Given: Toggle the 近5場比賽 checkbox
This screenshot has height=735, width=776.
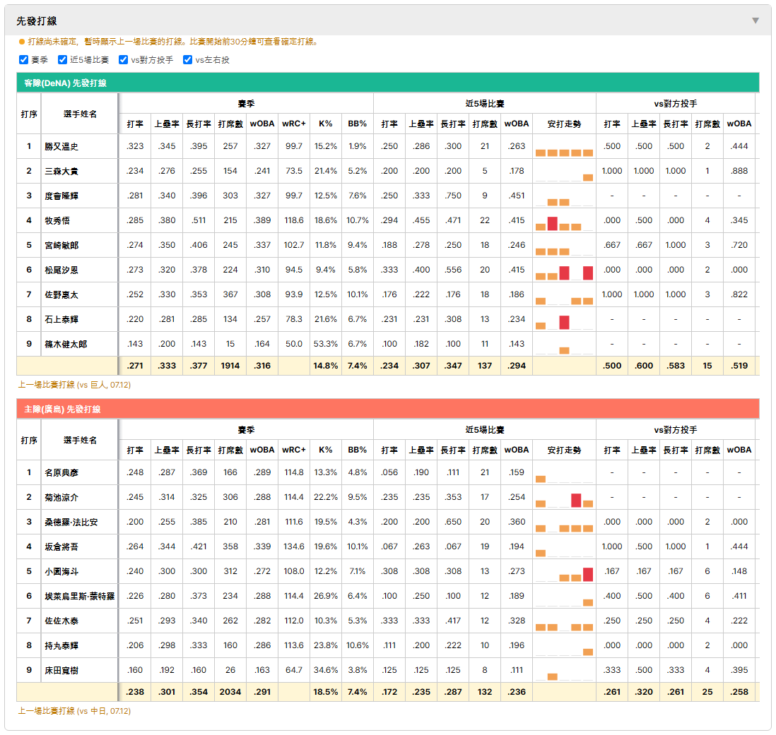Looking at the screenshot, I should (62, 60).
